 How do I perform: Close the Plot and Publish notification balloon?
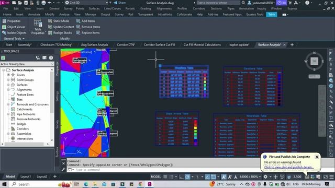tap(317, 157)
